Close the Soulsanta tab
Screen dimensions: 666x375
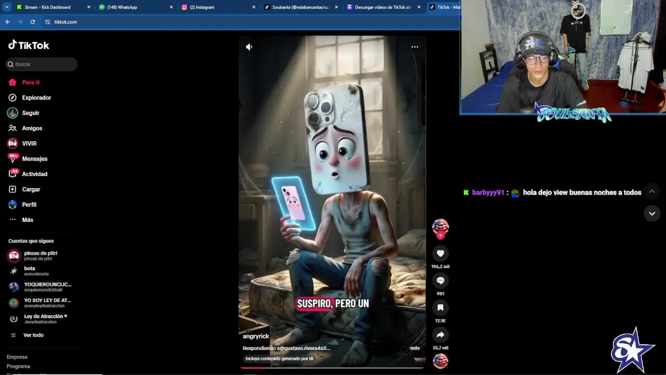tap(337, 7)
